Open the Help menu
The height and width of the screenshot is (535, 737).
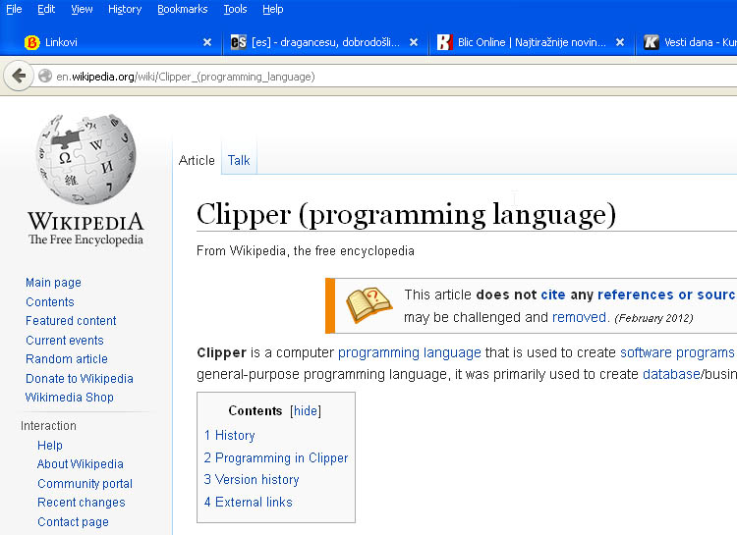click(272, 9)
